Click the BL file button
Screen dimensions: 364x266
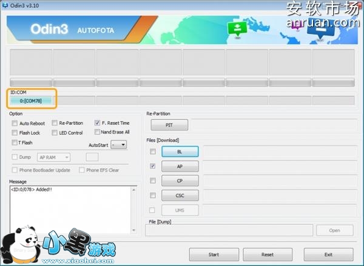point(180,151)
